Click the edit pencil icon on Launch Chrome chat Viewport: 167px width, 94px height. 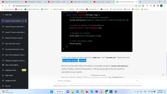tap(23, 21)
